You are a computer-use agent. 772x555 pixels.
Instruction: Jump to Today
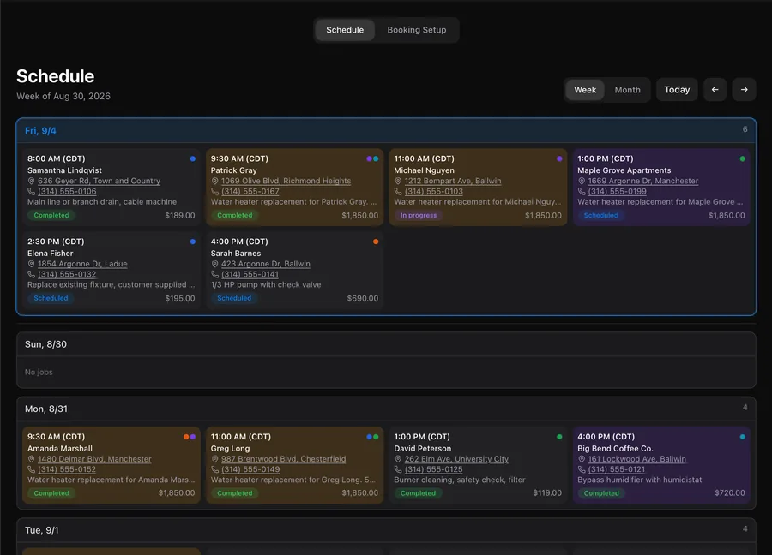coord(677,89)
